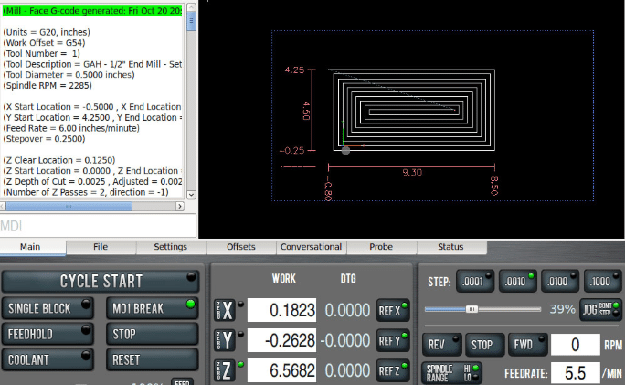
Task: Click the program STOP button
Action: [153, 334]
